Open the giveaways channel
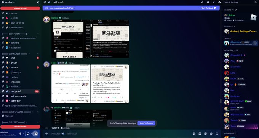259x138 pixels. pos(20,72)
